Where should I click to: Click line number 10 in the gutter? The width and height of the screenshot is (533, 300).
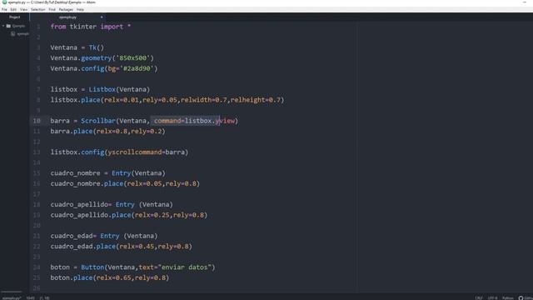click(37, 121)
